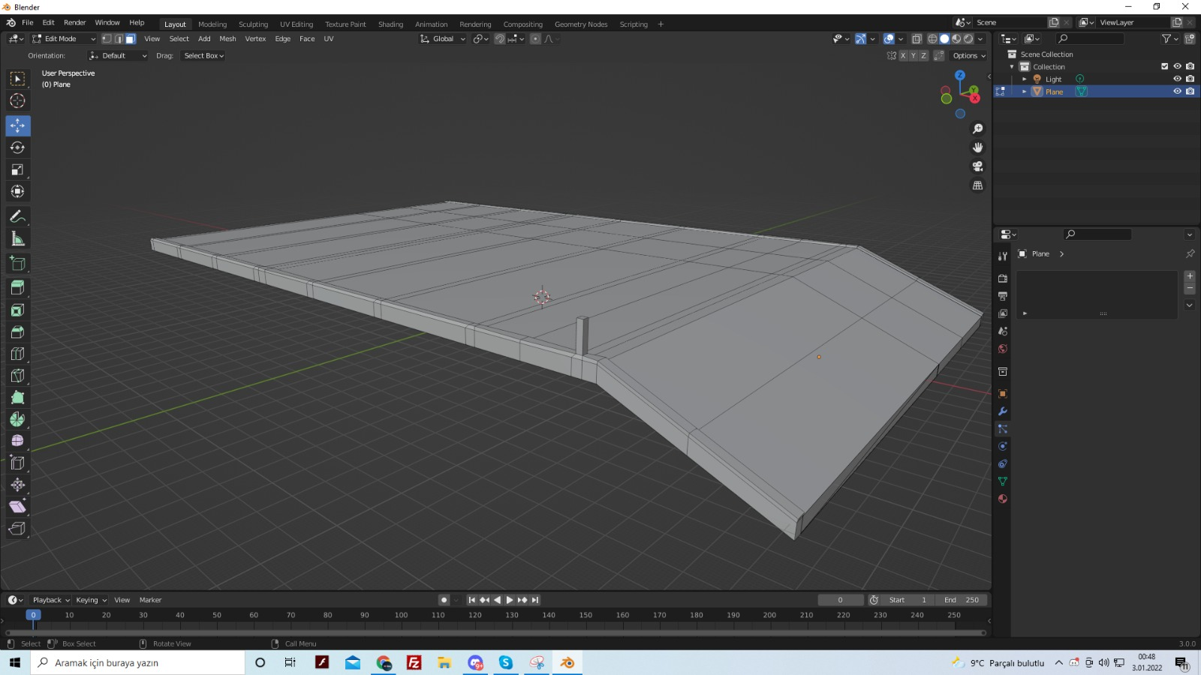Click the End frame 250 field
Viewport: 1201px width, 675px height.
point(962,600)
